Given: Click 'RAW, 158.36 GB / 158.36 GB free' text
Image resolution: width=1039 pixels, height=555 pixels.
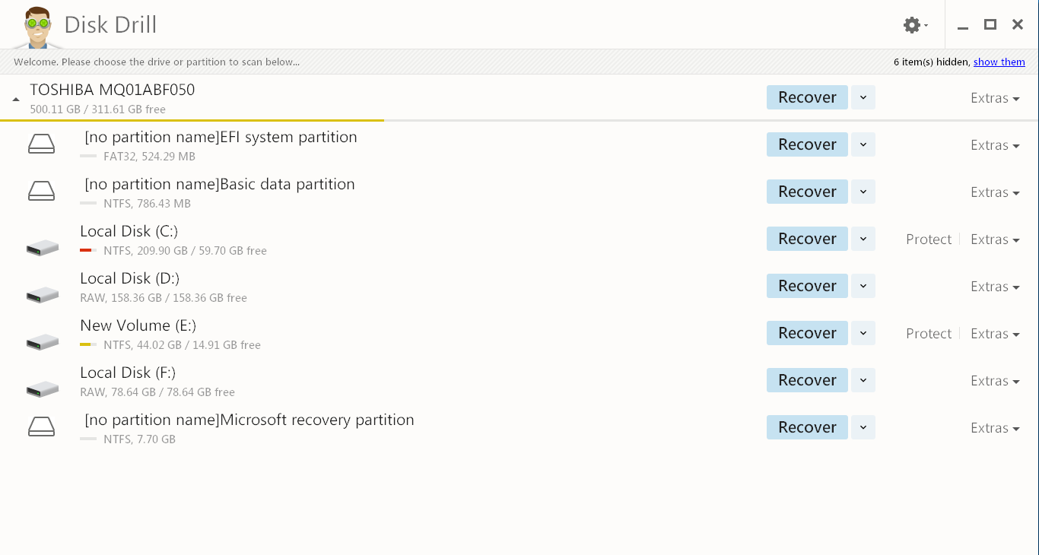Looking at the screenshot, I should point(164,298).
